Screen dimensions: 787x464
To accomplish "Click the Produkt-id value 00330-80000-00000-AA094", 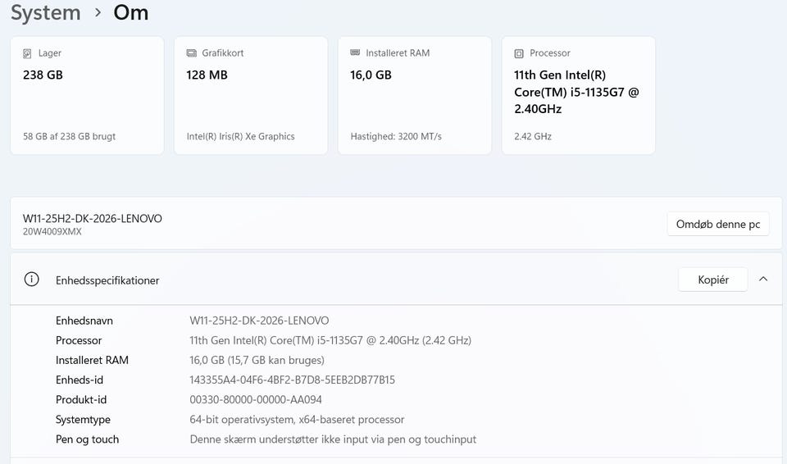I will (x=256, y=400).
